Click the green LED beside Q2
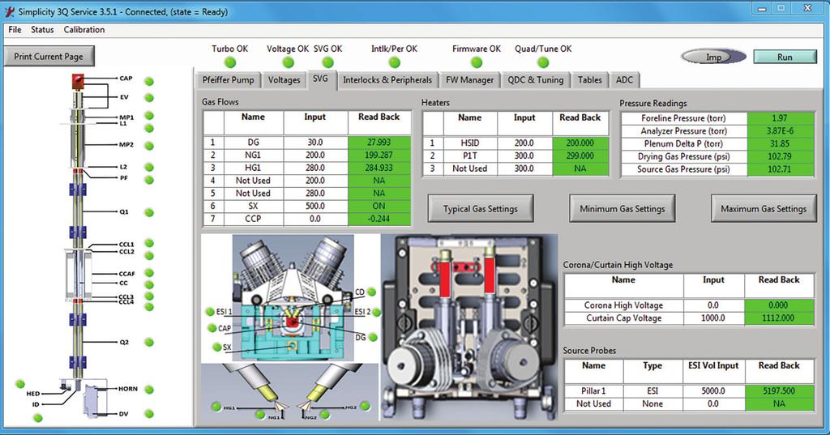The height and width of the screenshot is (435, 830). tap(149, 343)
